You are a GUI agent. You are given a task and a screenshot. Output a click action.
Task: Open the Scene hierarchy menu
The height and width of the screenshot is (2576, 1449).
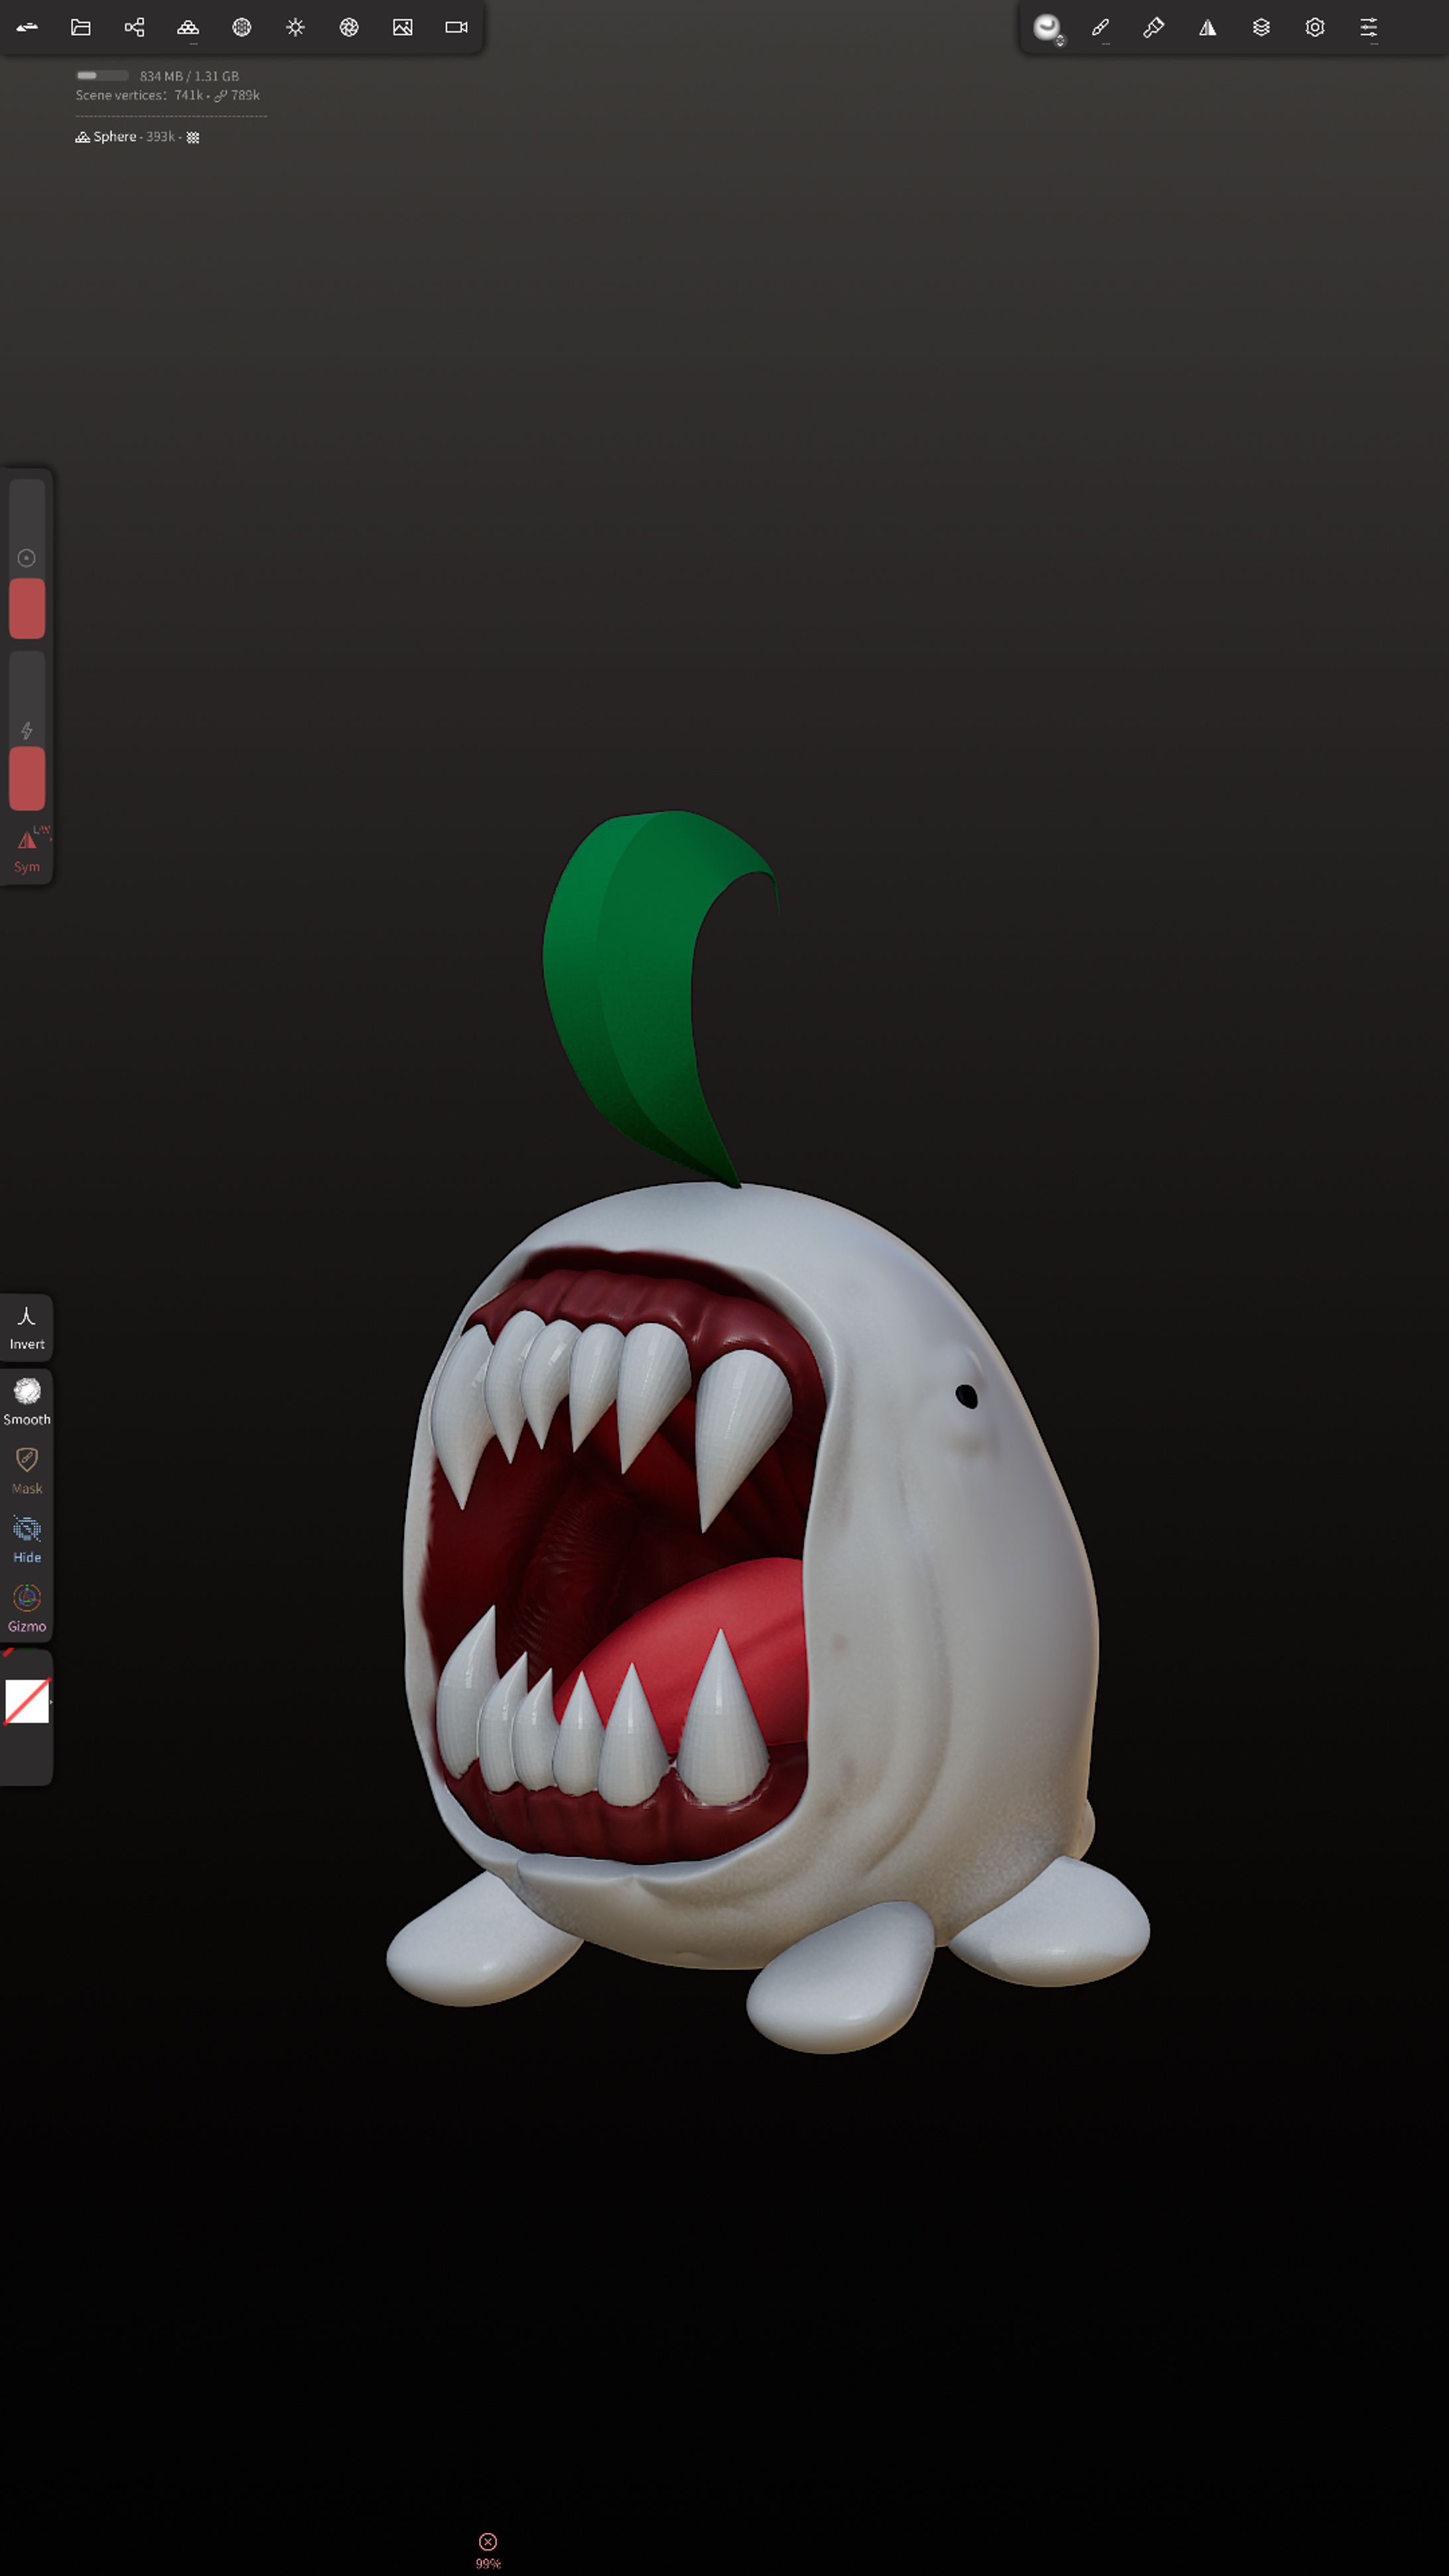134,27
